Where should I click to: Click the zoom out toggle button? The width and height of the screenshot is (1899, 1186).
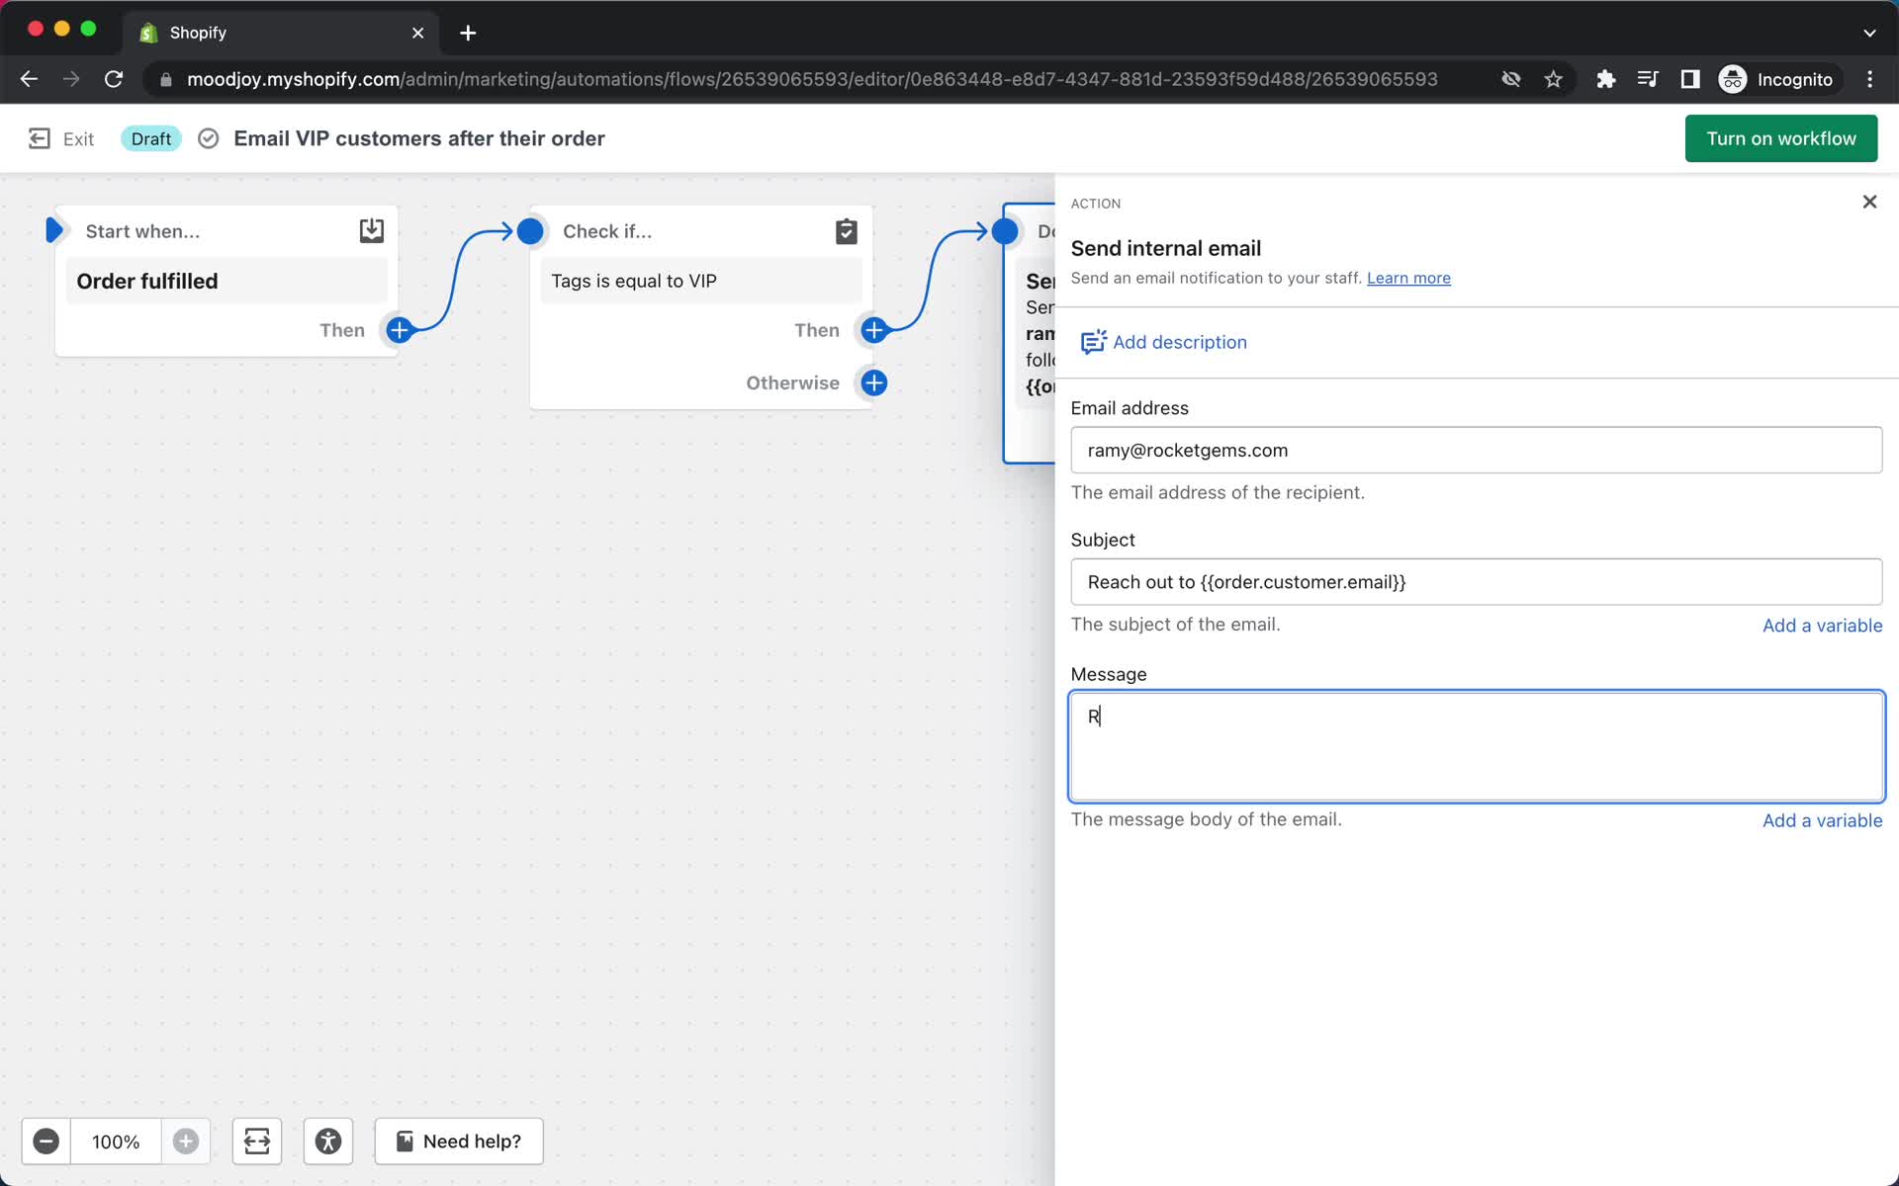pyautogui.click(x=44, y=1141)
